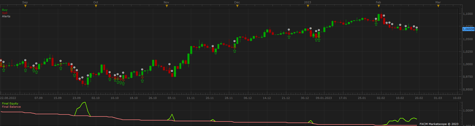Click the equity spike peak above the 03.11 date

tap(172, 114)
